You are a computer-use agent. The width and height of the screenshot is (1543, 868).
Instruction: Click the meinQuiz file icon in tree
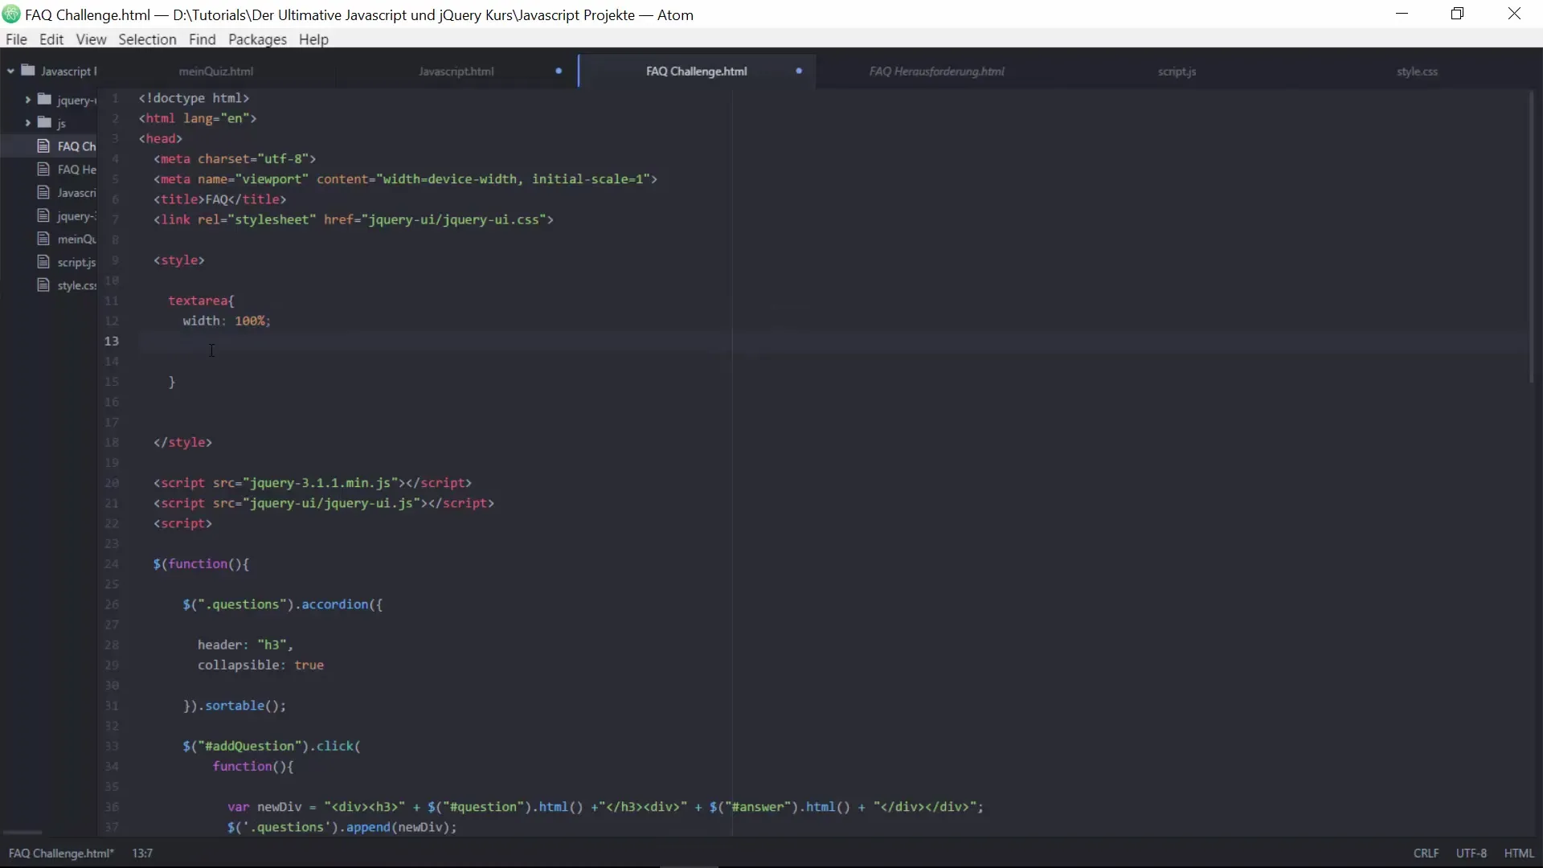point(43,239)
